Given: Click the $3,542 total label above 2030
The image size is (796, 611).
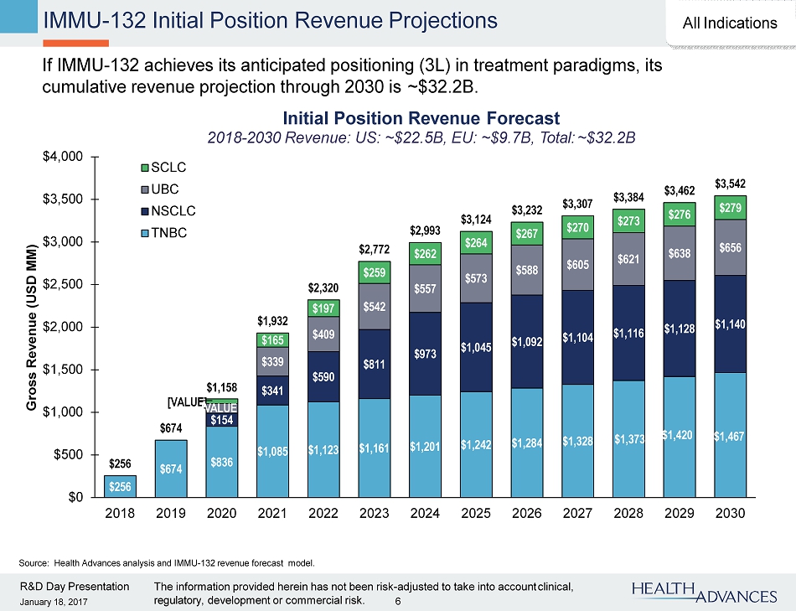Looking at the screenshot, I should pyautogui.click(x=731, y=183).
